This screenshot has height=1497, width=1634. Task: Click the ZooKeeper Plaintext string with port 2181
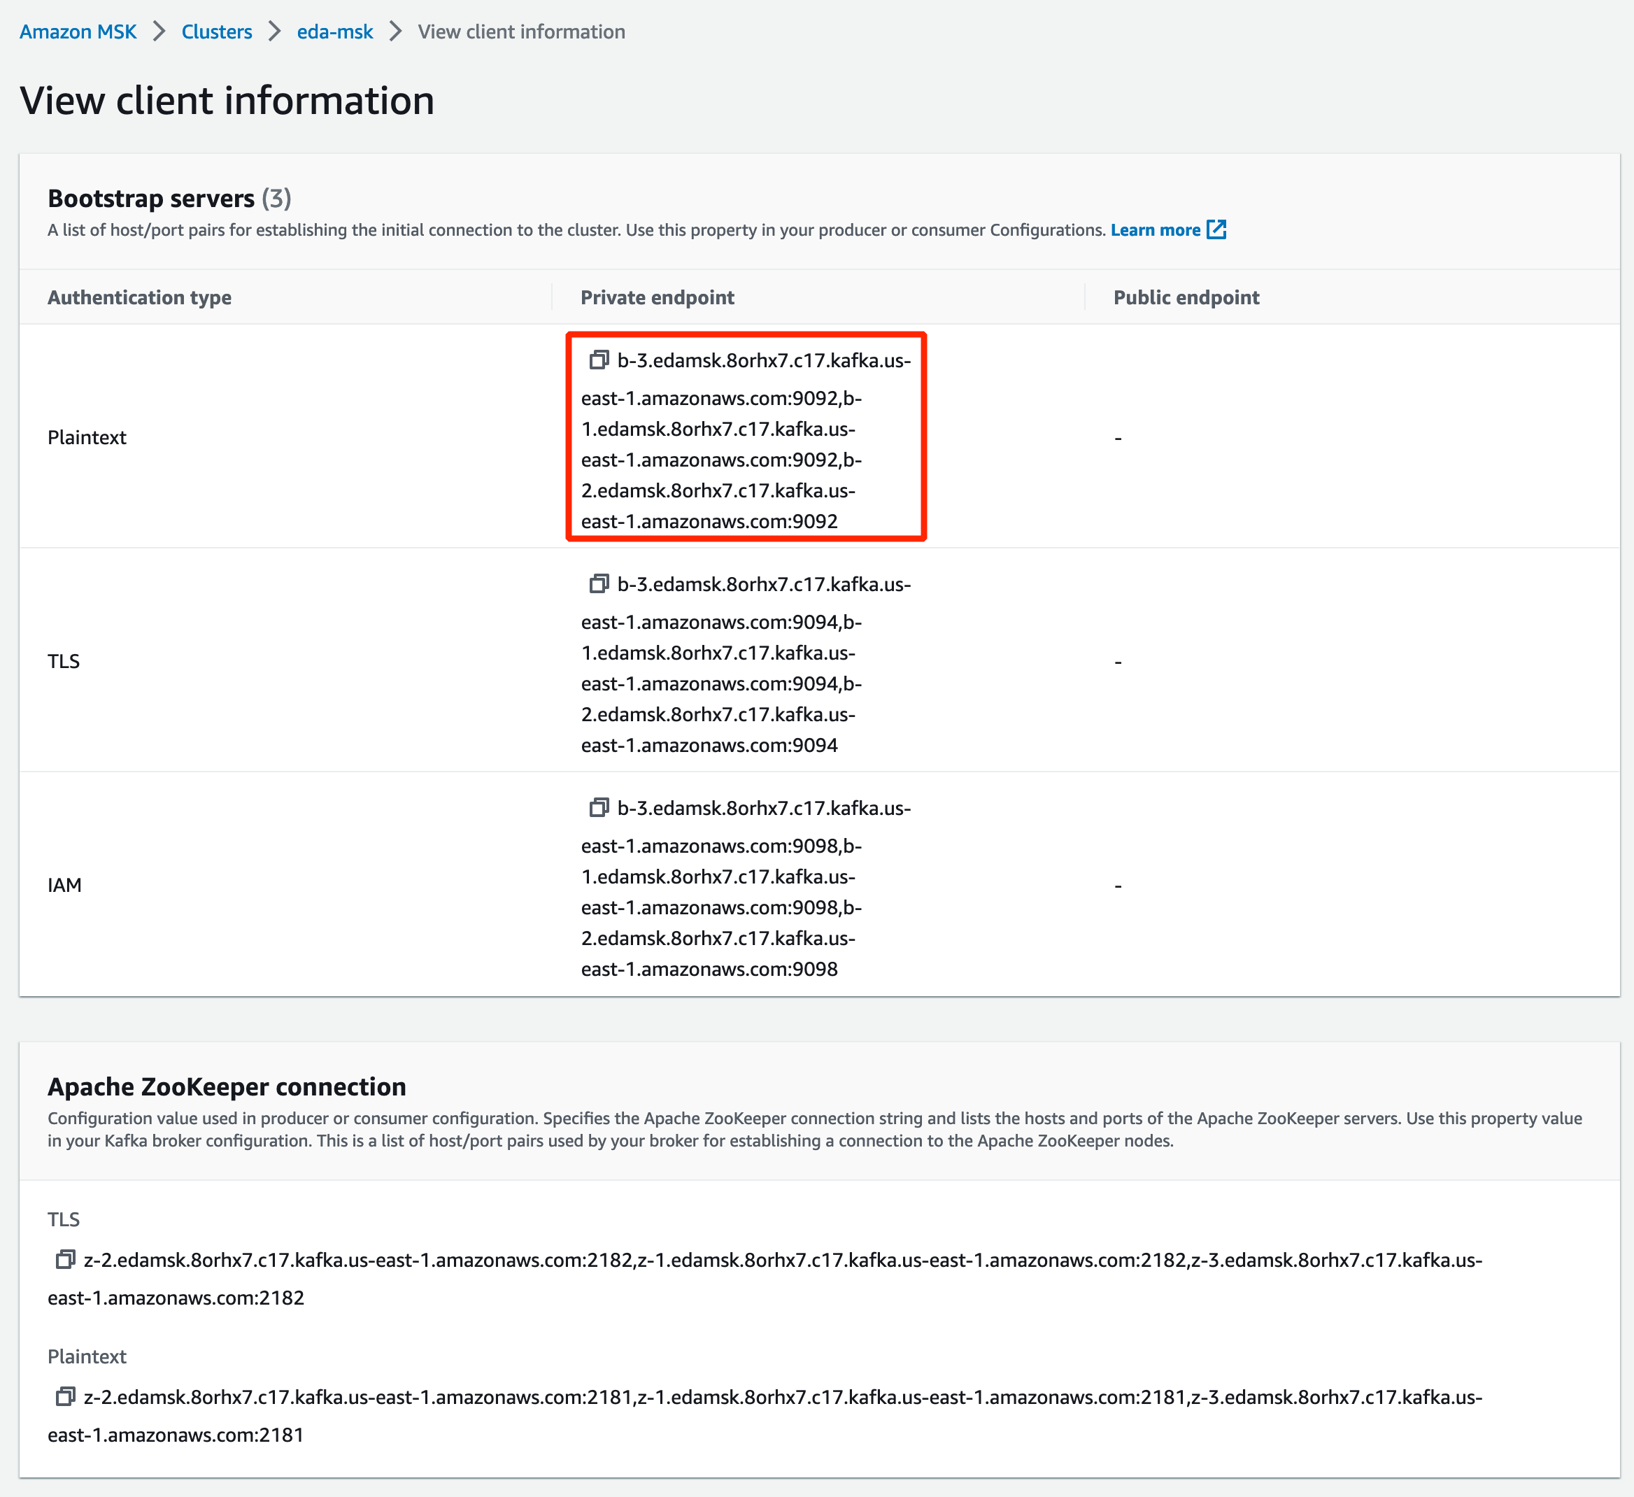[x=765, y=1416]
